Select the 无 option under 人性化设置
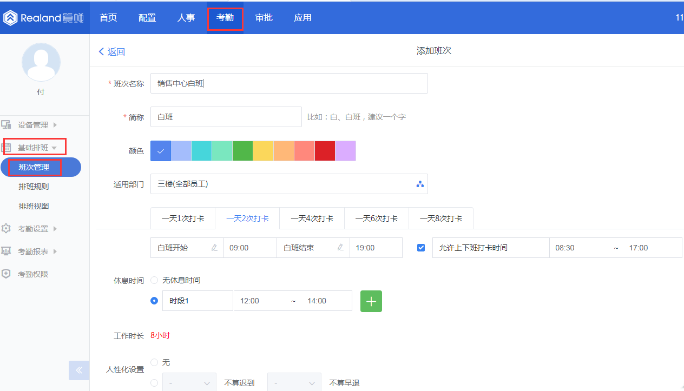The image size is (684, 391). (154, 362)
